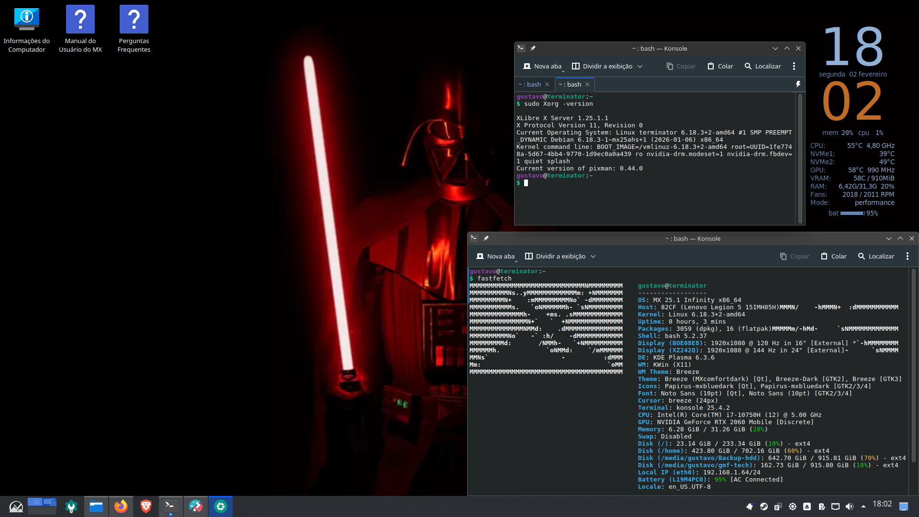Open the Steam tray icon
The width and height of the screenshot is (919, 517).
[x=764, y=506]
